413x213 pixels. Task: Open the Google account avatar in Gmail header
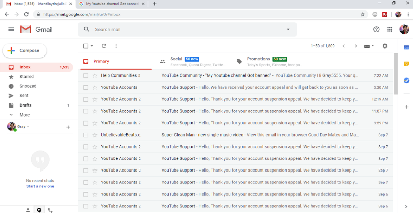click(404, 30)
